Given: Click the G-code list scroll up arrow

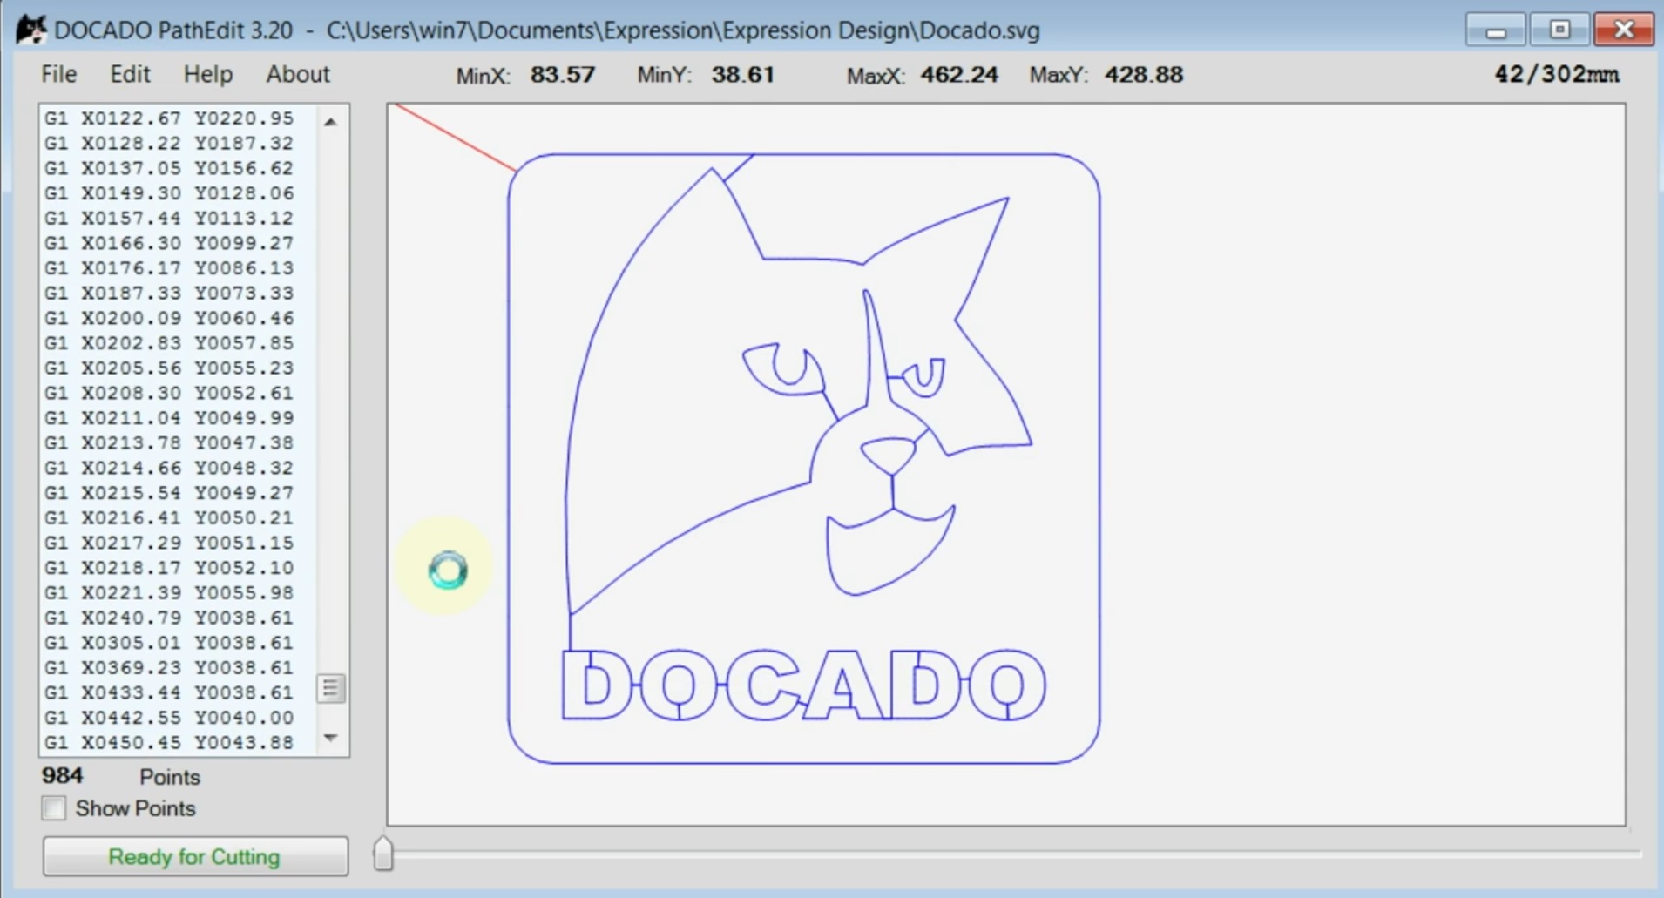Looking at the screenshot, I should tap(330, 122).
